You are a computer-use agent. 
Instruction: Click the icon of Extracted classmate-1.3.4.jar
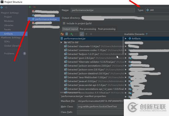click(x=65, y=46)
